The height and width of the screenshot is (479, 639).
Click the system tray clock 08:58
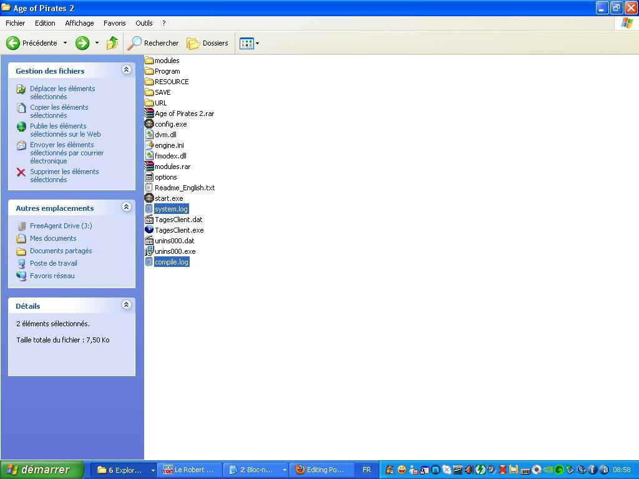coord(622,470)
